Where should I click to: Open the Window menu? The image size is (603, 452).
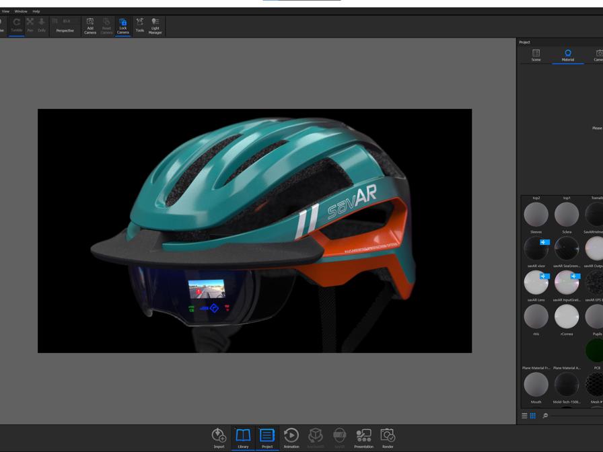pyautogui.click(x=20, y=11)
